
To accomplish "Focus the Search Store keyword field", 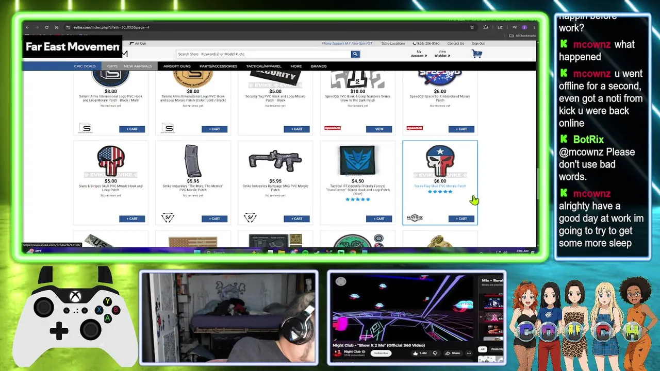I will point(263,54).
